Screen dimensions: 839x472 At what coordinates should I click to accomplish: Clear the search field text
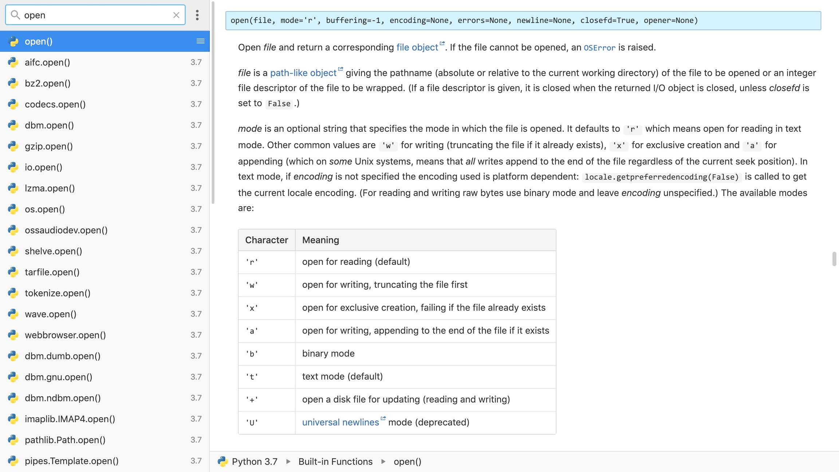(x=176, y=15)
